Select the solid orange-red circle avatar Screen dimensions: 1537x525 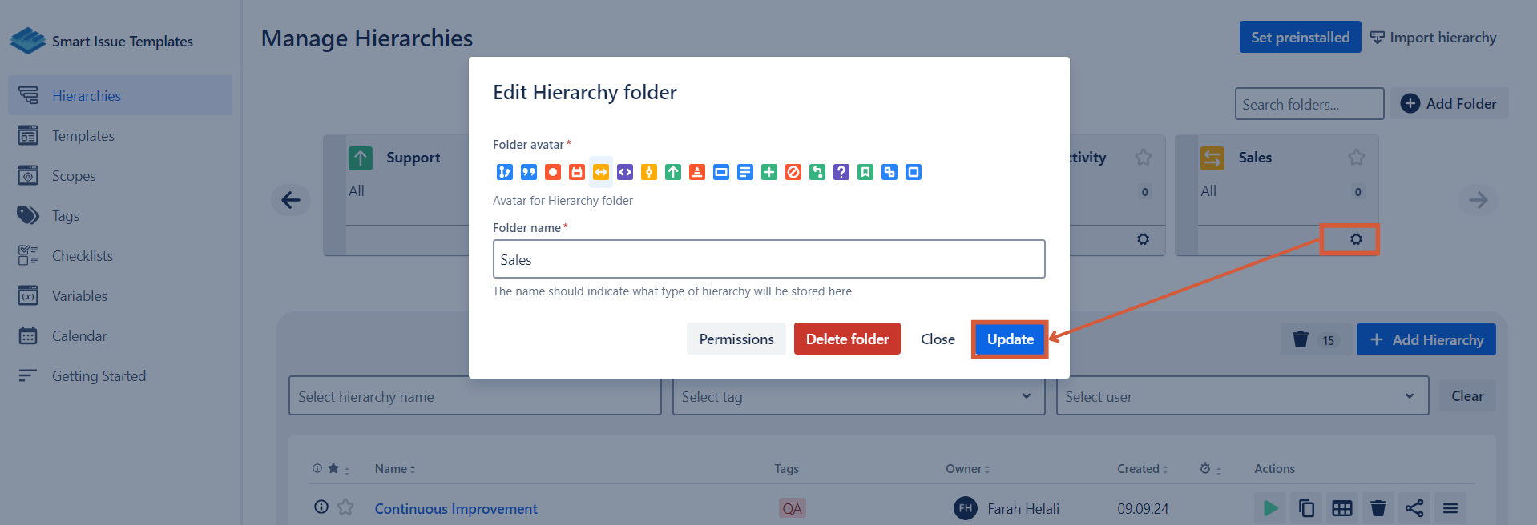(552, 172)
